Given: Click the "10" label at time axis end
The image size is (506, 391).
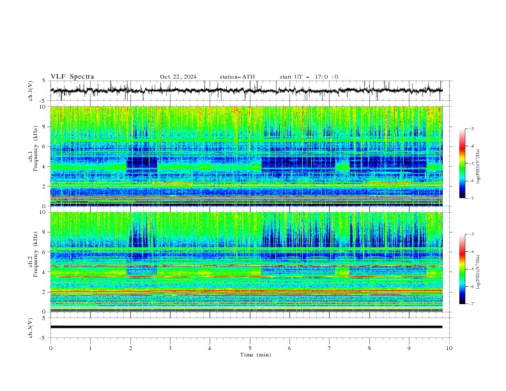Looking at the screenshot, I should pyautogui.click(x=449, y=348).
